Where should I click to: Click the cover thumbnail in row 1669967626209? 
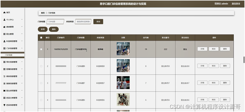[x=123, y=49]
